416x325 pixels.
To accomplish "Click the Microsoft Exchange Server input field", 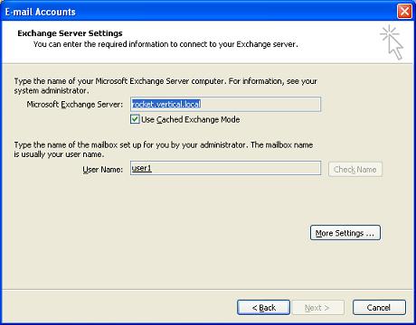I will pos(225,104).
